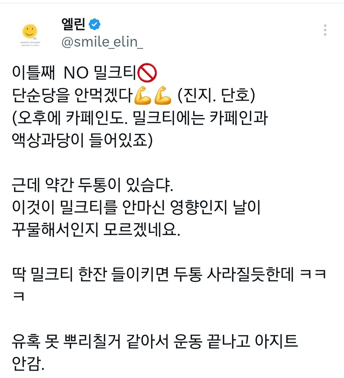344x378 pixels.
Task: Click the lone ㅋ on its own line
Action: (x=18, y=296)
